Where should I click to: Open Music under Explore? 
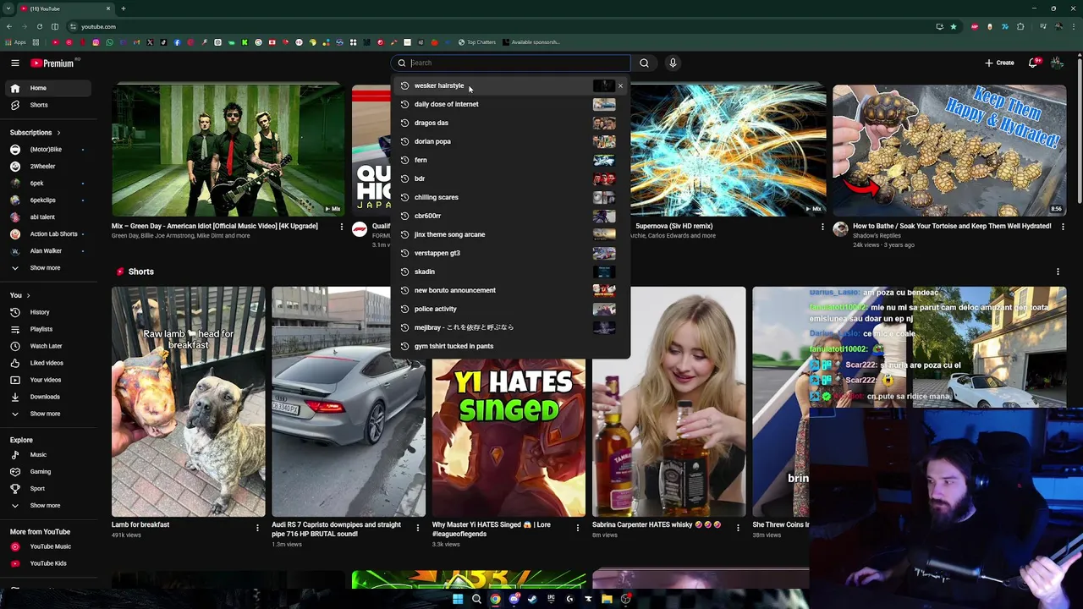[49, 455]
